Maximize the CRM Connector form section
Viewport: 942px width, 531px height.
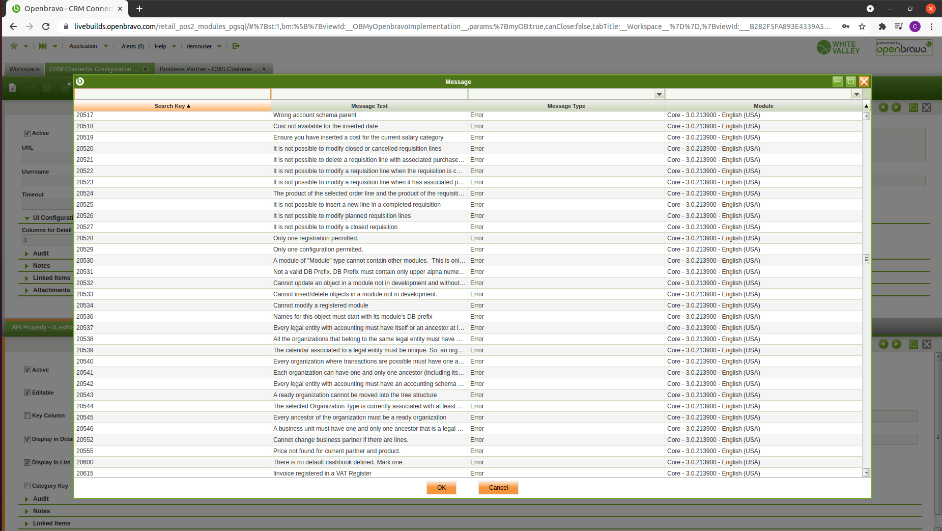[x=914, y=107]
